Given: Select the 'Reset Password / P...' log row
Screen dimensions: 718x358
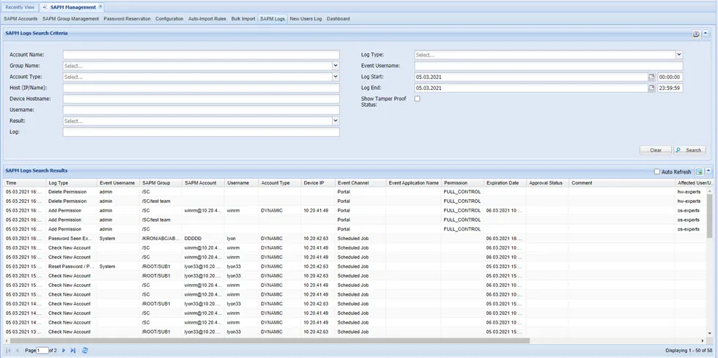Looking at the screenshot, I should point(355,266).
